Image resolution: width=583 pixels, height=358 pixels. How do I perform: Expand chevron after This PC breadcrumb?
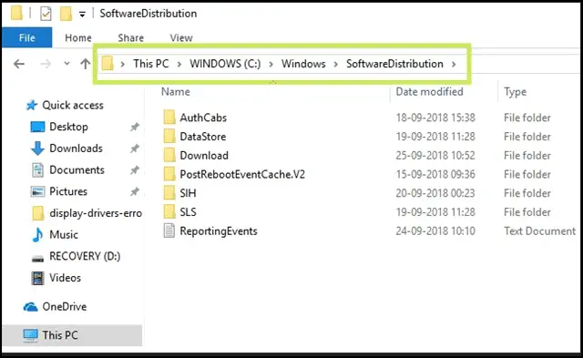pos(179,65)
